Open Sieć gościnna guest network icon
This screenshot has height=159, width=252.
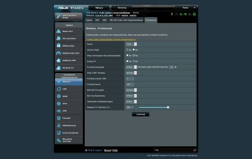point(59,38)
